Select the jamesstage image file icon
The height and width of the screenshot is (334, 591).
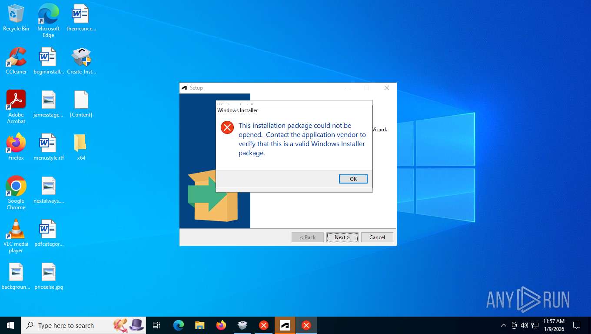(x=48, y=104)
